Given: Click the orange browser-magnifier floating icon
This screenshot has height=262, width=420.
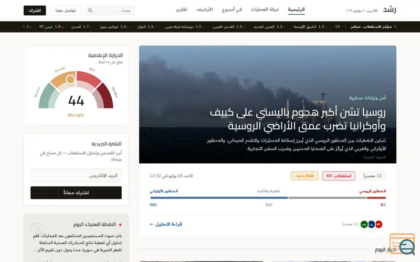Looking at the screenshot, I should (x=402, y=244).
